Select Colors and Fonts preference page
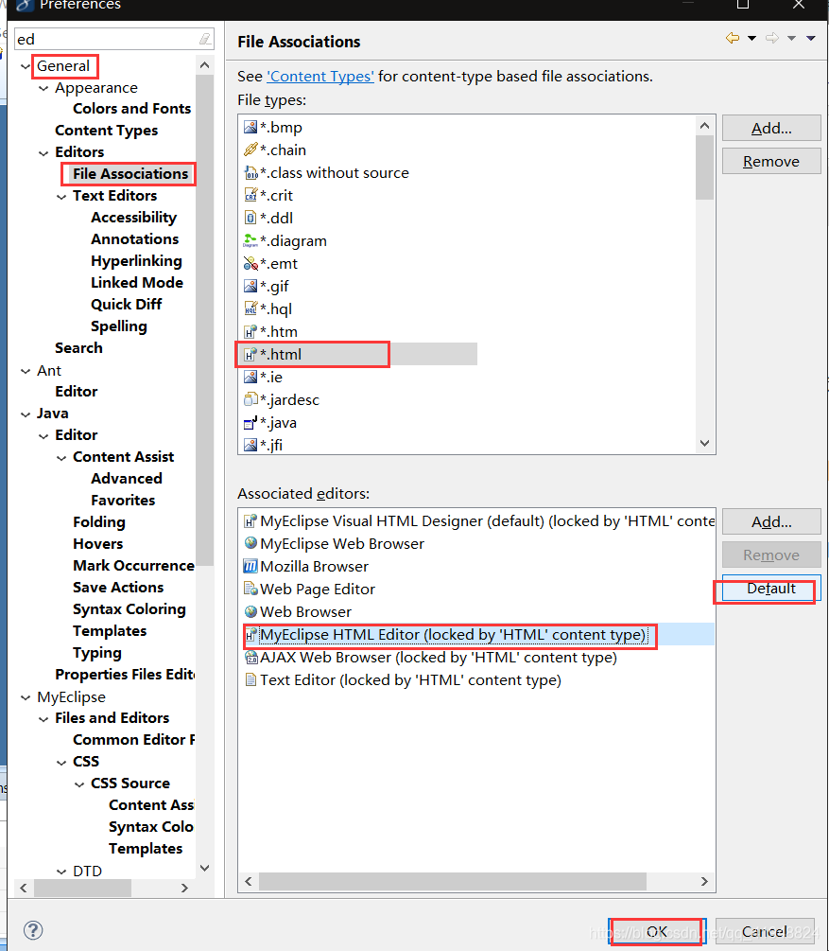The image size is (829, 951). [x=132, y=109]
